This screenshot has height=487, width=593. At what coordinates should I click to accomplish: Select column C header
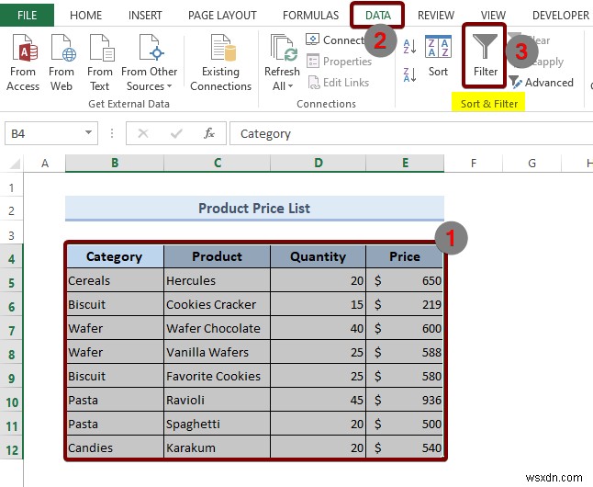point(217,164)
